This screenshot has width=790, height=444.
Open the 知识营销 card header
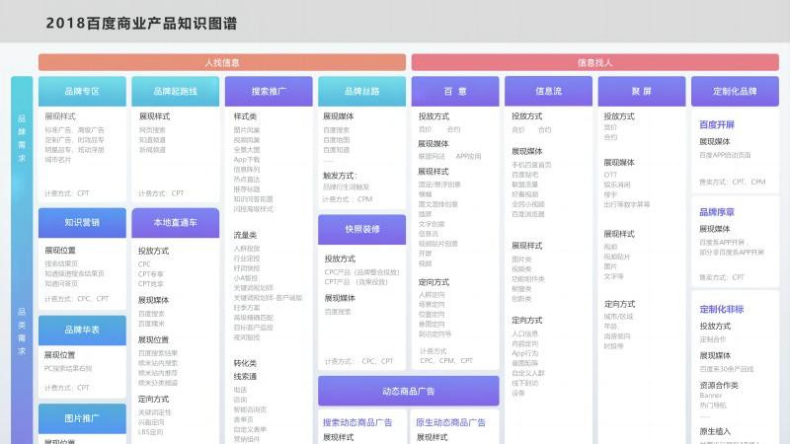82,223
